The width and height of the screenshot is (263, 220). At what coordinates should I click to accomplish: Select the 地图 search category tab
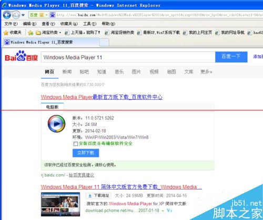pos(171,71)
